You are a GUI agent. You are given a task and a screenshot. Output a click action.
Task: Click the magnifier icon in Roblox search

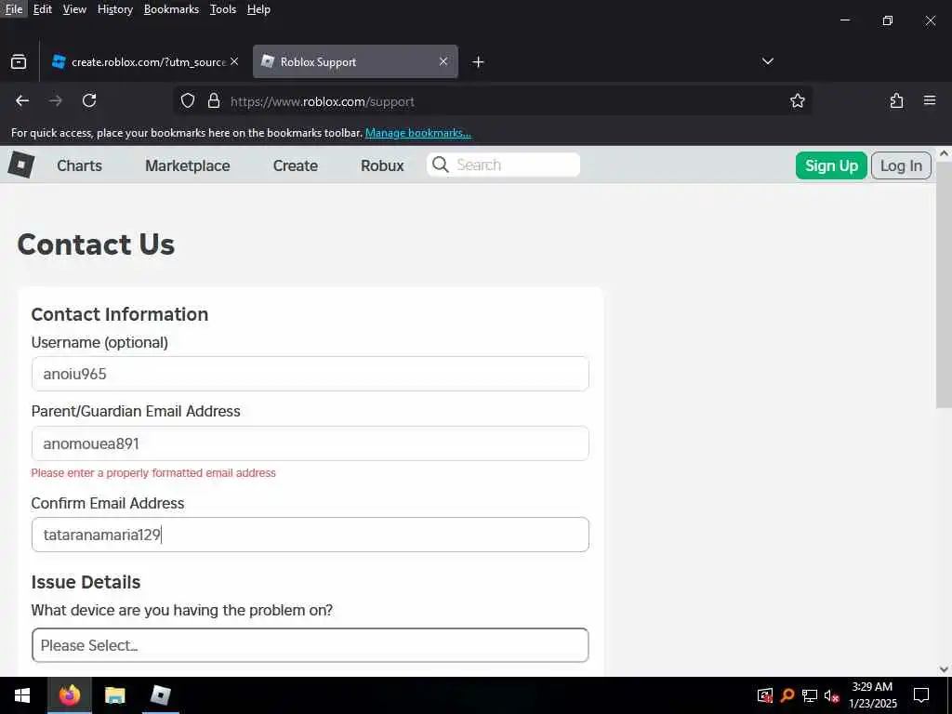(x=440, y=165)
